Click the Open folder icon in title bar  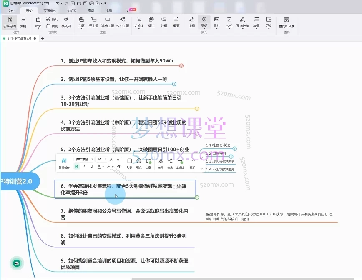(79, 3)
